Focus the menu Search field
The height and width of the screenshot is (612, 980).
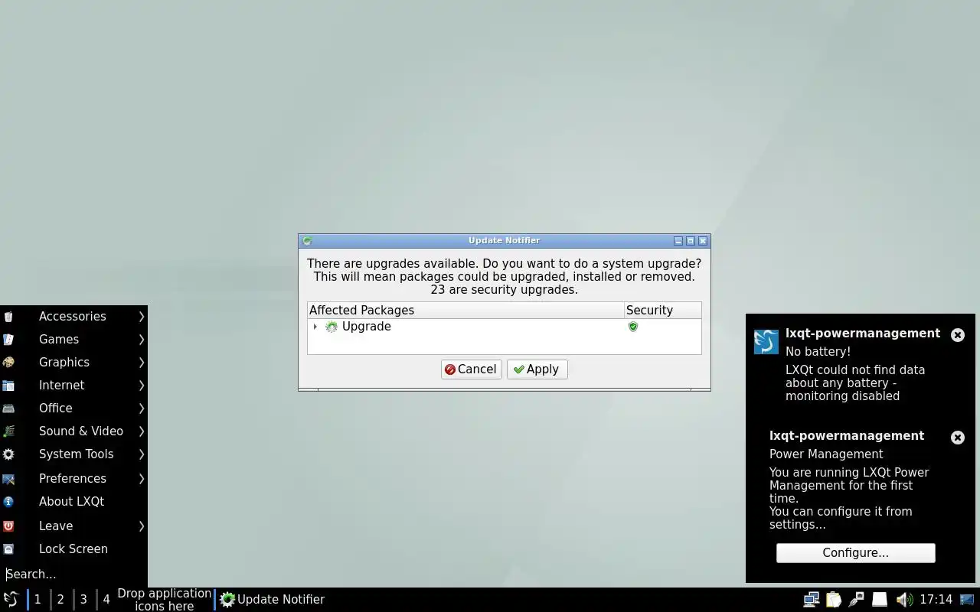[x=73, y=574]
